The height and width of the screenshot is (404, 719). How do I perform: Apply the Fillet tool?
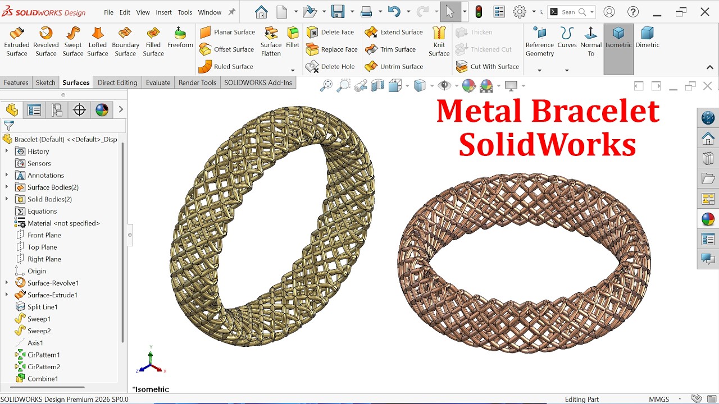point(293,38)
